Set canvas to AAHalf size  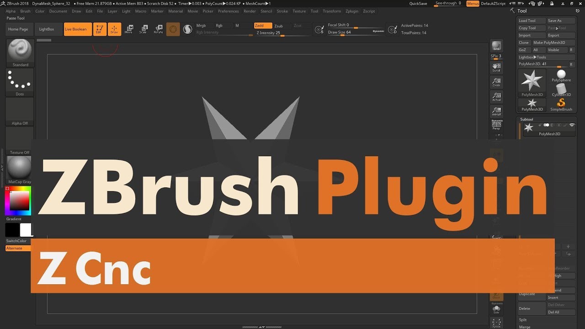(x=496, y=111)
